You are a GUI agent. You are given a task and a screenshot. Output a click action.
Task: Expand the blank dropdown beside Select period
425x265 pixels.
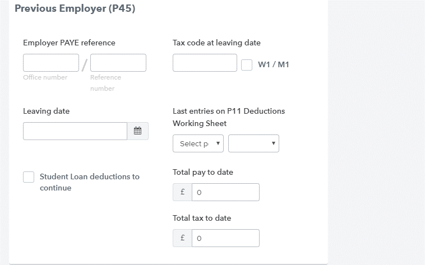(253, 143)
